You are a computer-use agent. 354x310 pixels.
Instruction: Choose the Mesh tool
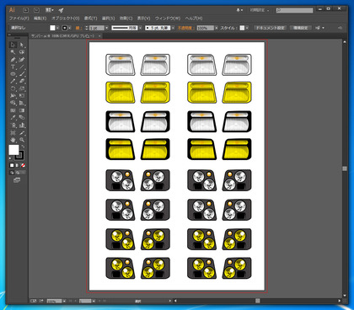13,110
